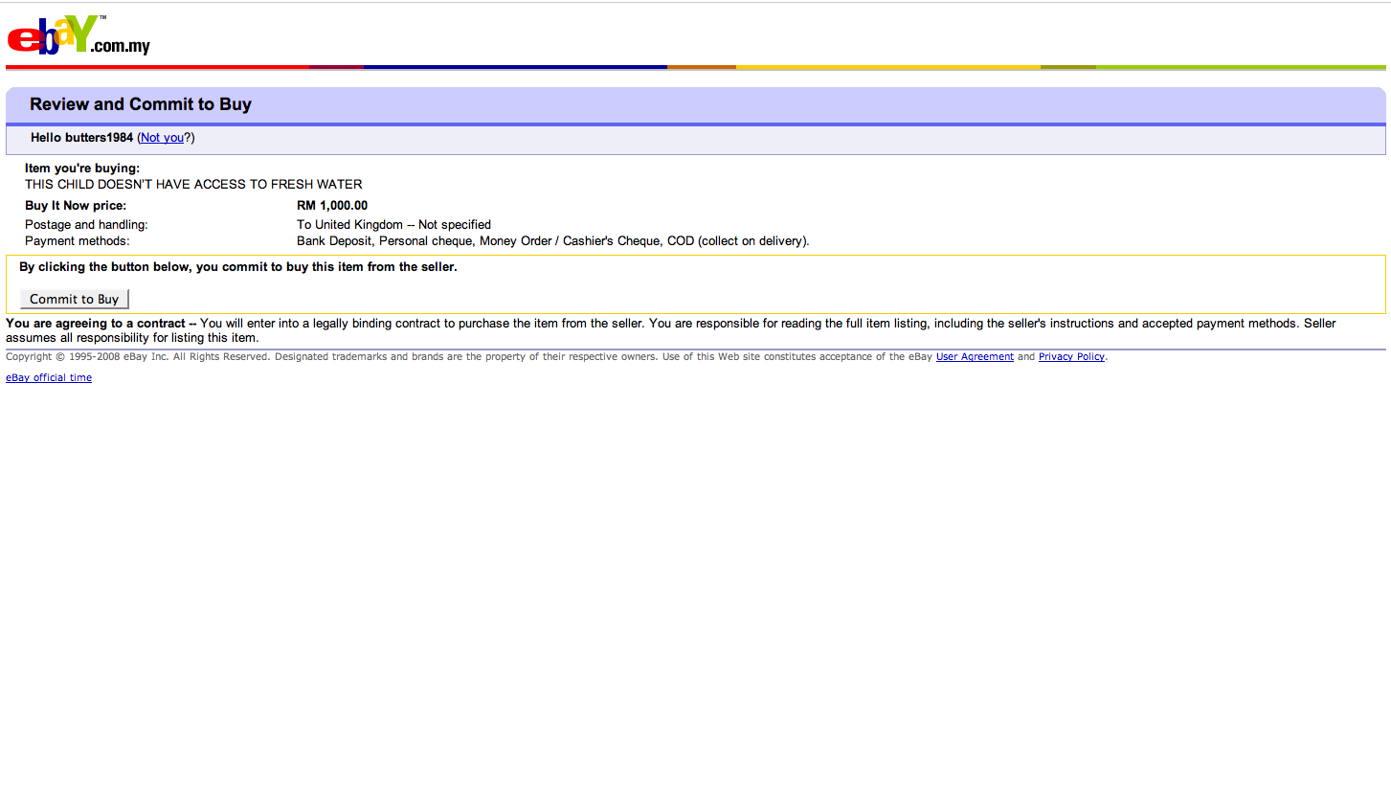
Task: Click item title 'THIS CHILD DOESN'T HAVE ACCESS TO FRESH WATER'
Action: (x=193, y=185)
